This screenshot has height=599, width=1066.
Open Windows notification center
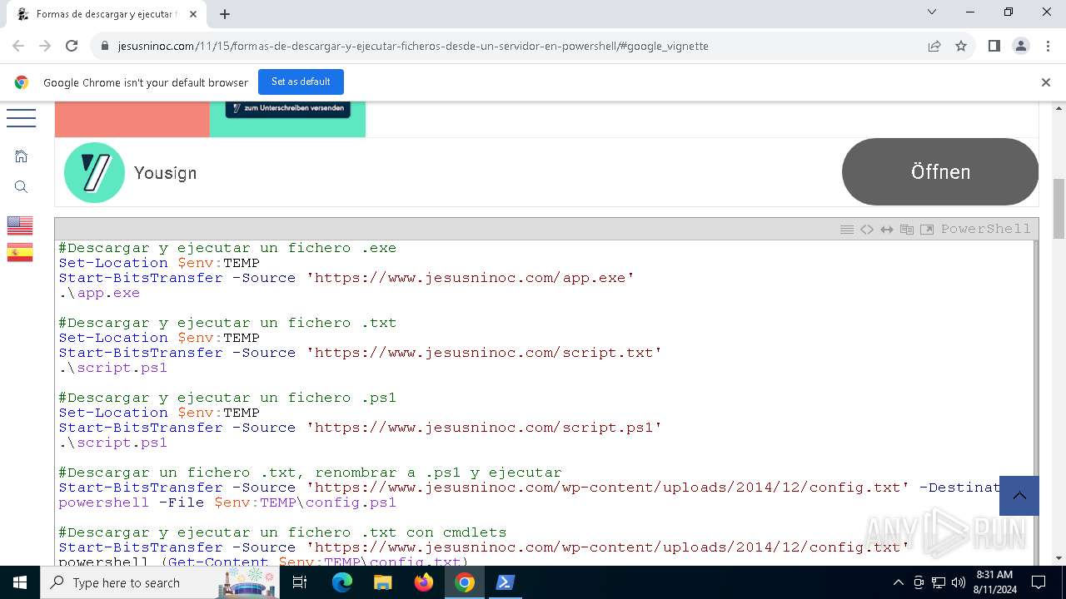click(1039, 582)
